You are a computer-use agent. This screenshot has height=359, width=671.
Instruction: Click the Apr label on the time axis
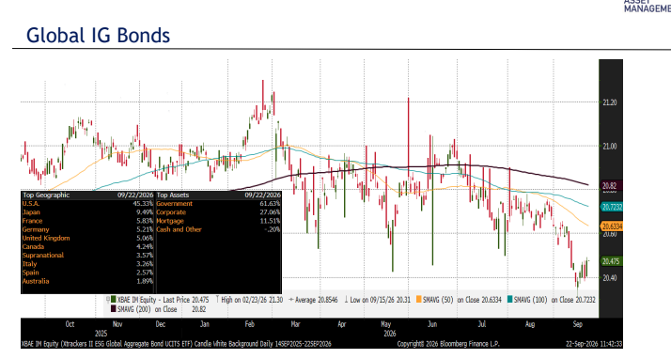(341, 324)
